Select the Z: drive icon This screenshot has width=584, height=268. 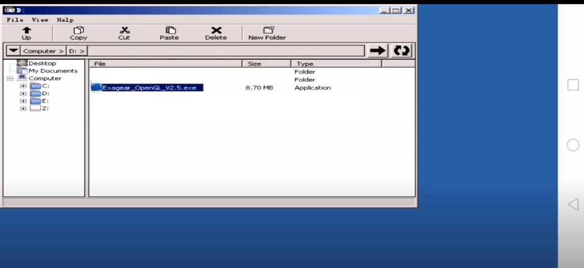pyautogui.click(x=36, y=108)
